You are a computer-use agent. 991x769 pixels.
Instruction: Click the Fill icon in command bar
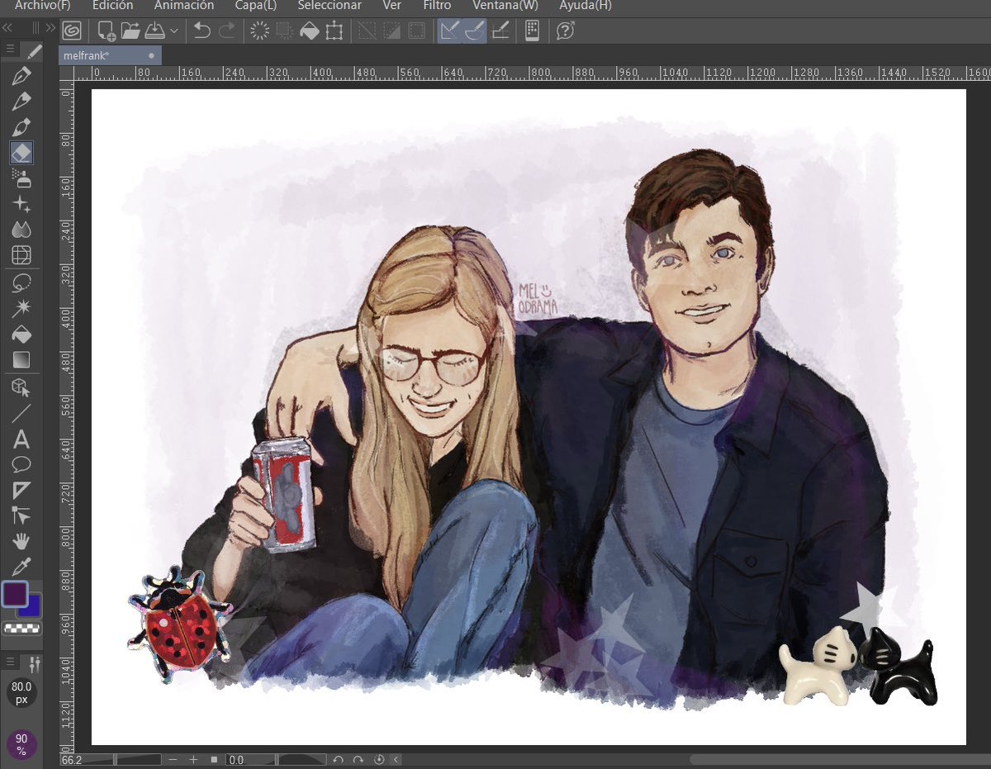coord(310,31)
